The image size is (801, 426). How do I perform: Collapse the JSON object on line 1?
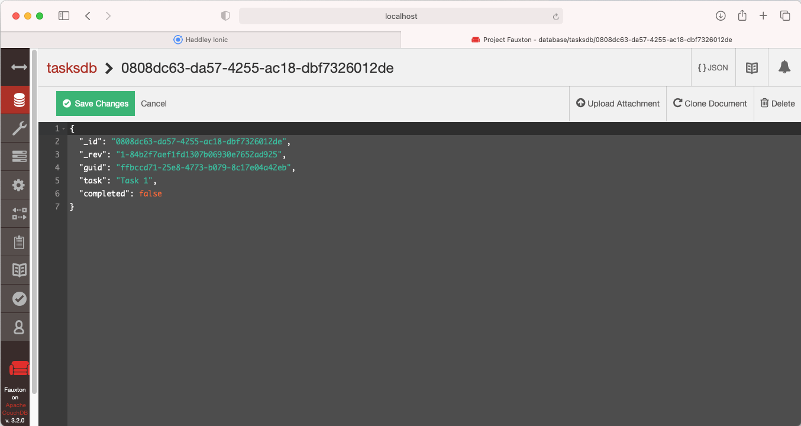pos(64,128)
